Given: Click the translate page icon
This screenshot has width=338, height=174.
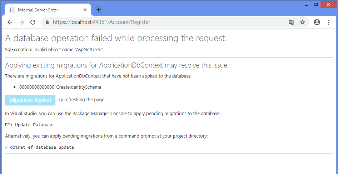Looking at the screenshot, I should [x=291, y=22].
